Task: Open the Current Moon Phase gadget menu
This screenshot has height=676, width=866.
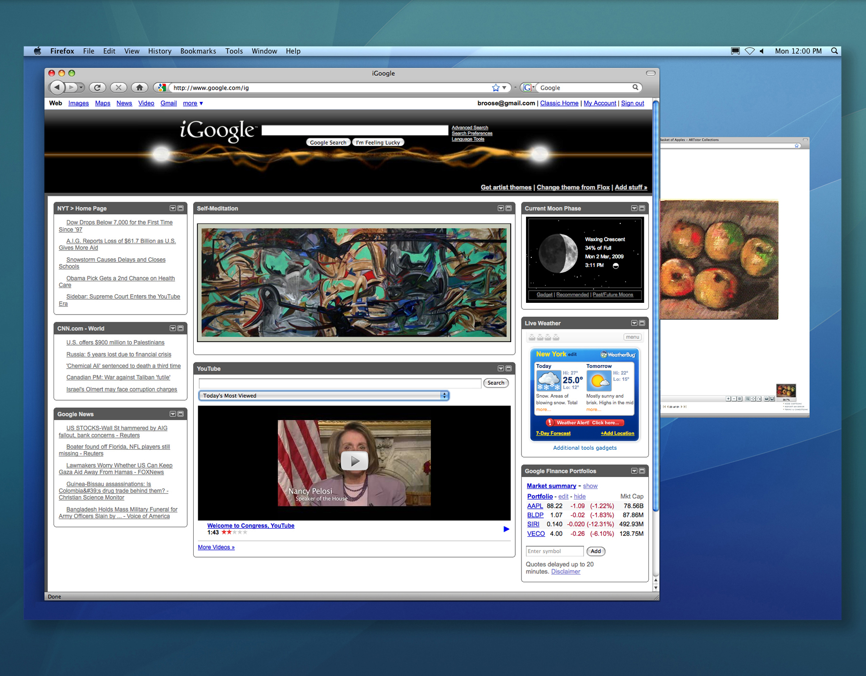Action: [x=634, y=208]
